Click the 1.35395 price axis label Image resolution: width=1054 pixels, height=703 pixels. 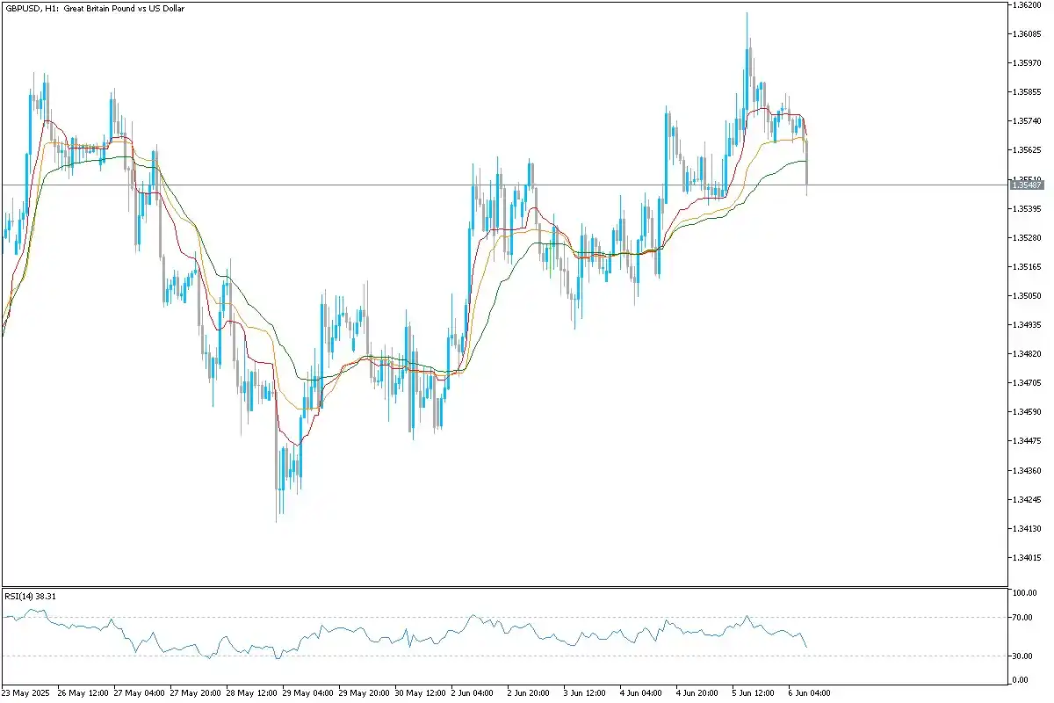[x=1027, y=208]
